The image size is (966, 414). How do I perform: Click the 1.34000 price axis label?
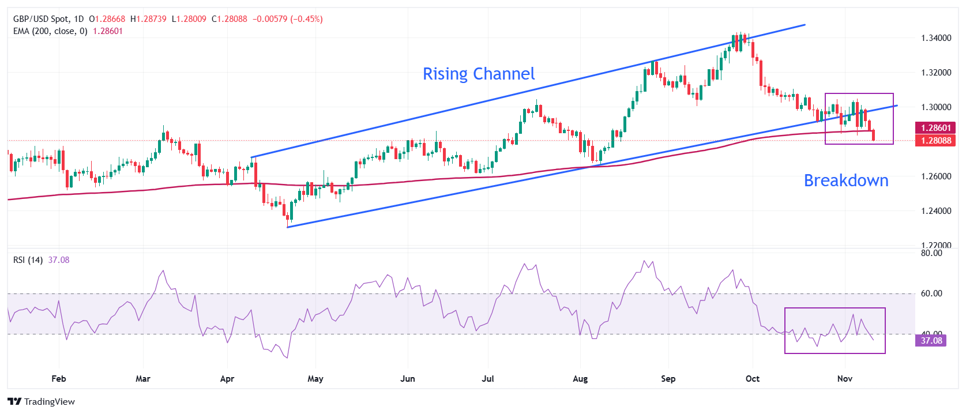pos(935,38)
